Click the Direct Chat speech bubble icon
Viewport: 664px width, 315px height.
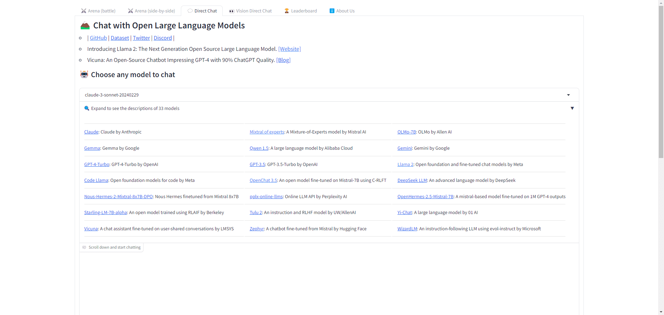point(190,11)
